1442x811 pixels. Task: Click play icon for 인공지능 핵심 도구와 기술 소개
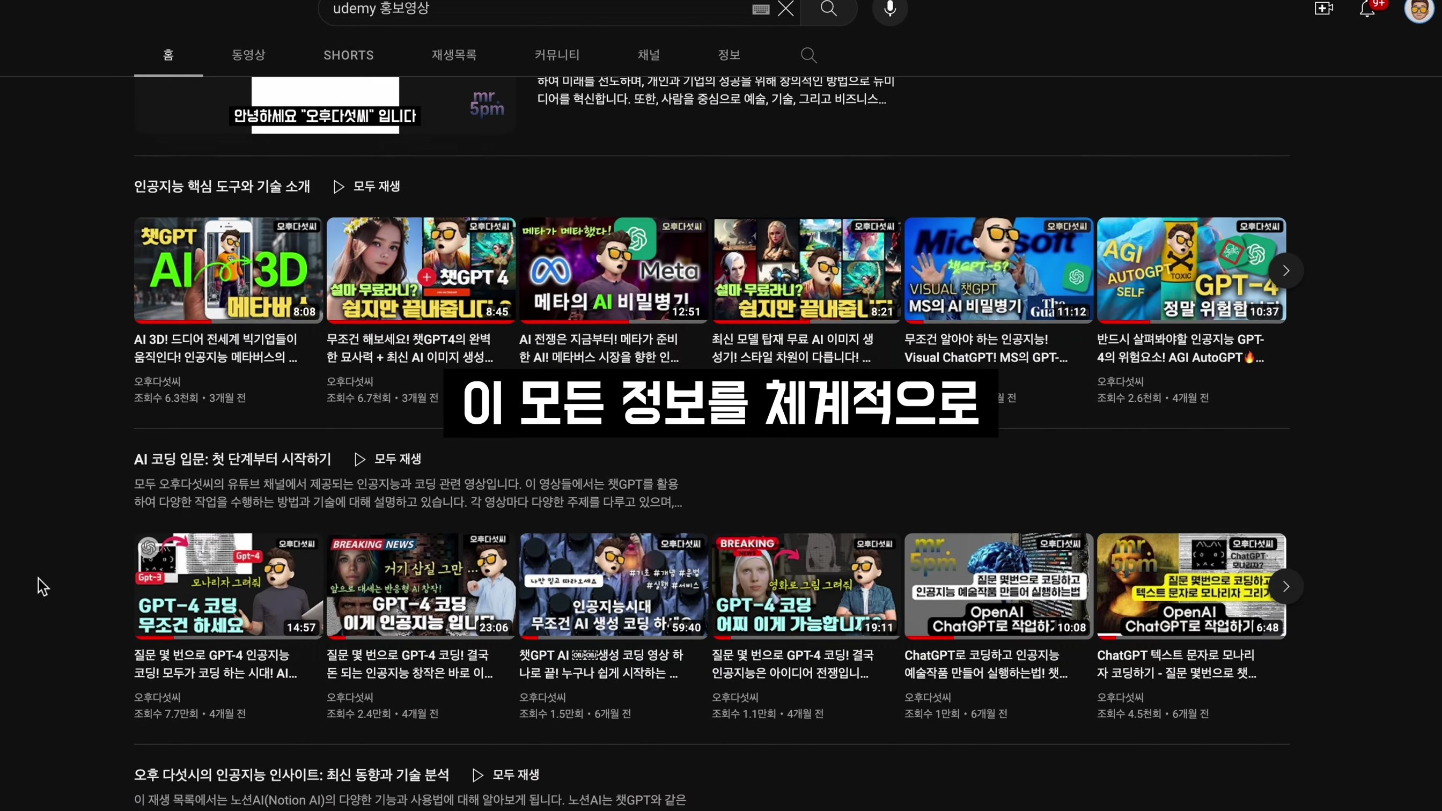(339, 186)
